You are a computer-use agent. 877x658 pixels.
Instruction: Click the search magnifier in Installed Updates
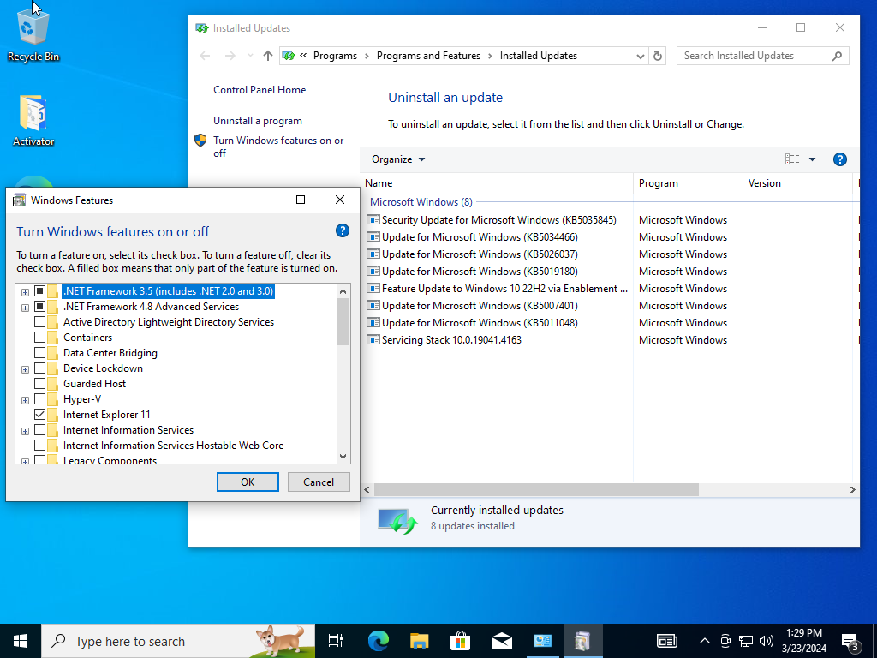pos(837,56)
